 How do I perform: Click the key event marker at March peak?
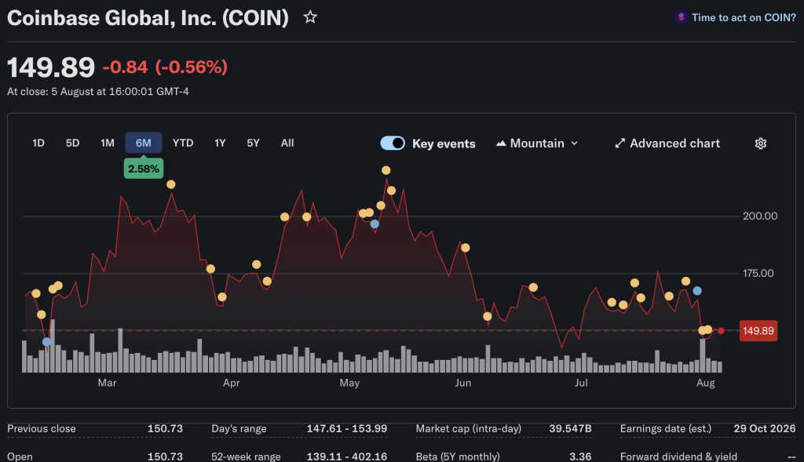171,184
